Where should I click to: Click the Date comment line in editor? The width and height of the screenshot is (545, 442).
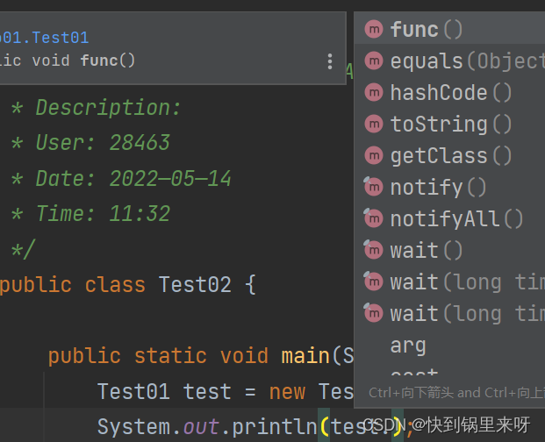pyautogui.click(x=133, y=178)
